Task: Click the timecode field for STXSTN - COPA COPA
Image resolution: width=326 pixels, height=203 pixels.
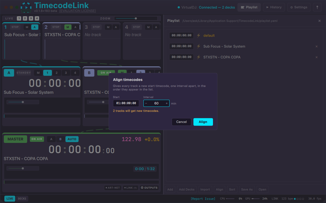Action: coord(181,57)
